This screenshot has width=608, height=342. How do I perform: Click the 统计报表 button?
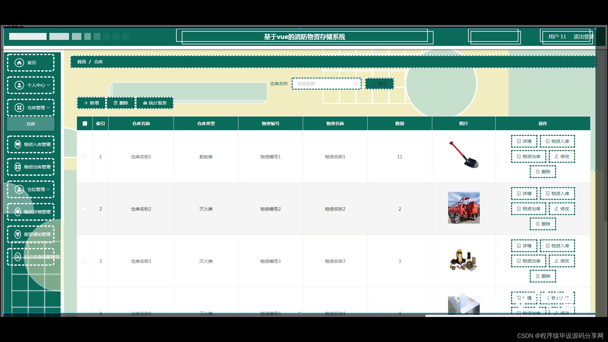[x=155, y=103]
